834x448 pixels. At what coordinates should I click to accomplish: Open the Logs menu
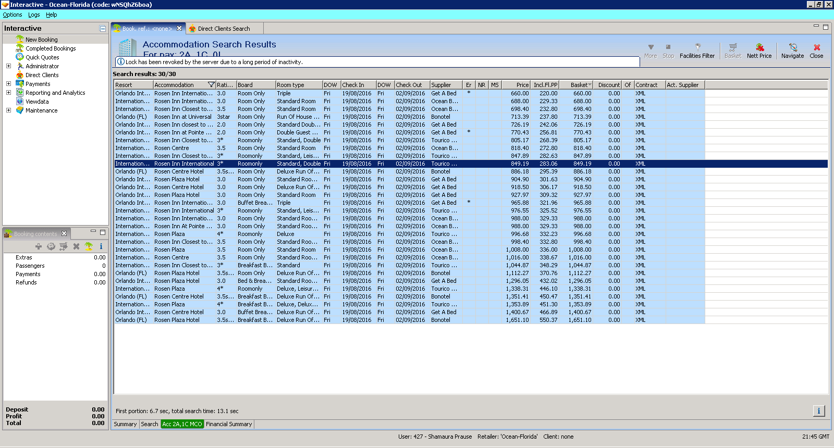(34, 15)
